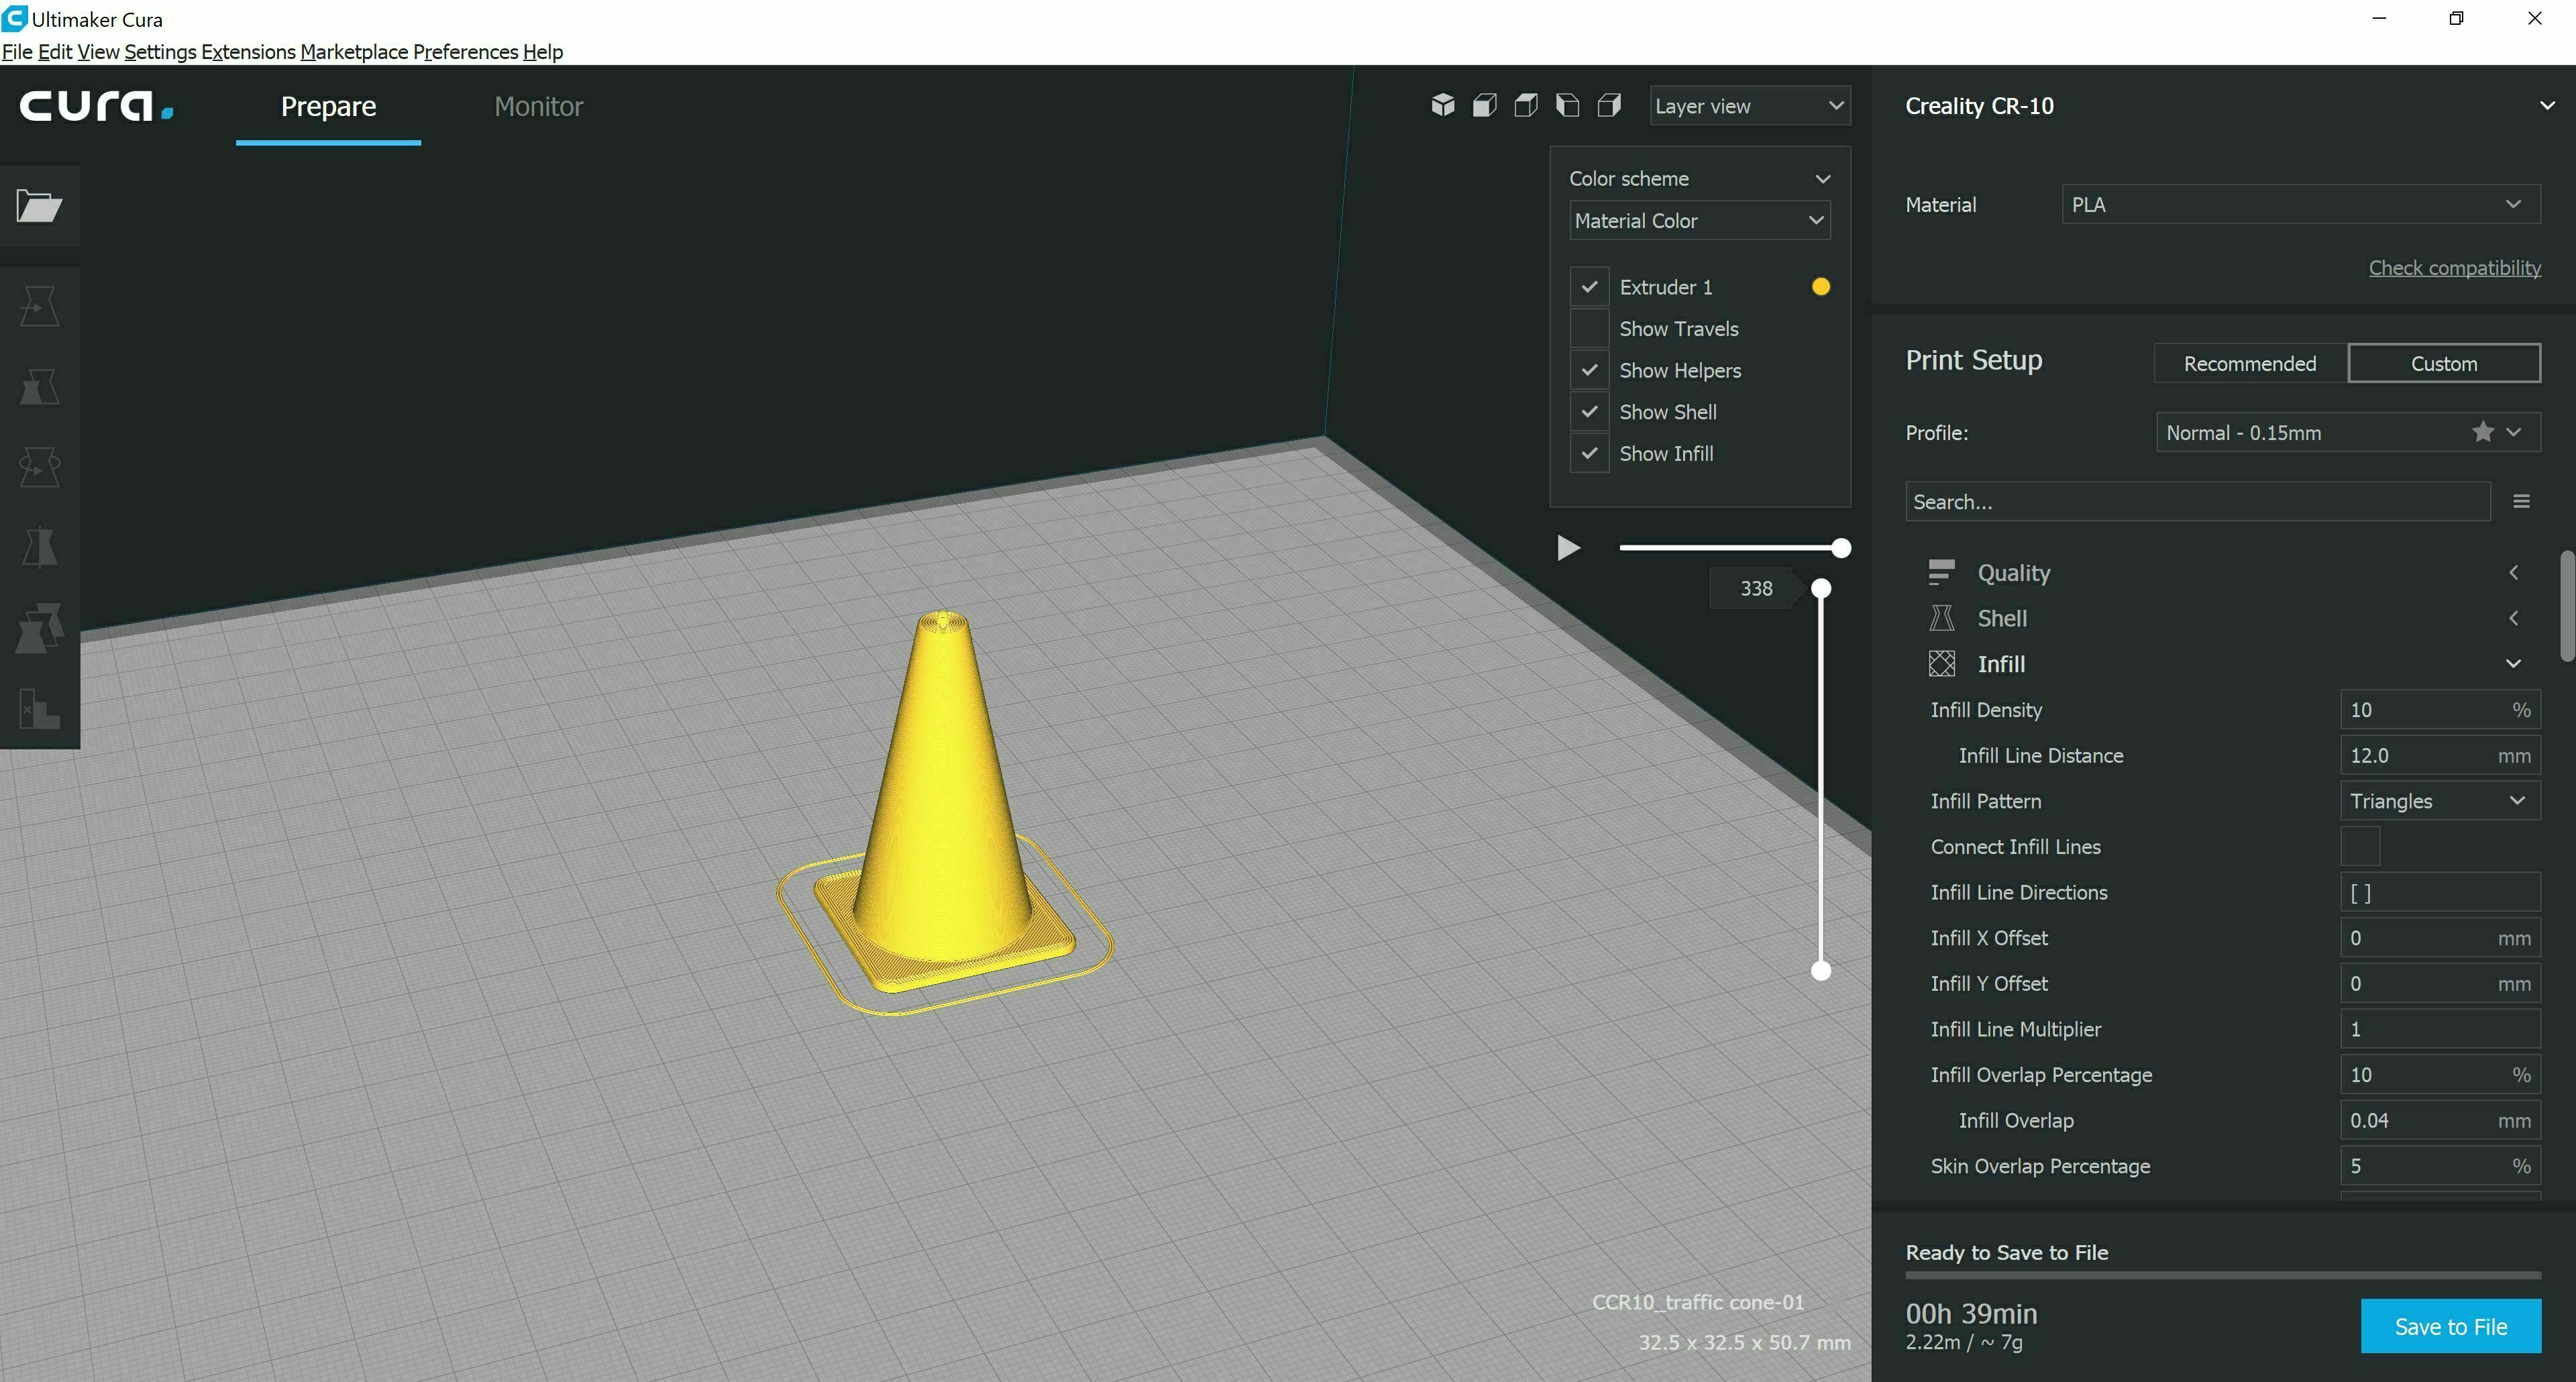Enable the Show Travels checkbox

[x=1589, y=329]
